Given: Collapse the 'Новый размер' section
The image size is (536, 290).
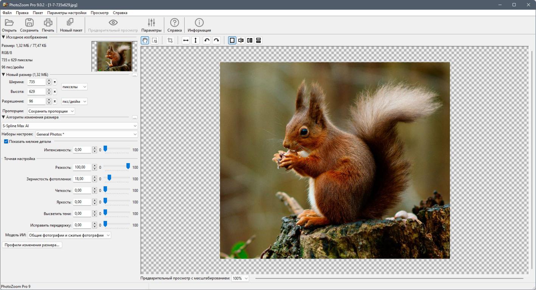Looking at the screenshot, I should tap(3, 74).
